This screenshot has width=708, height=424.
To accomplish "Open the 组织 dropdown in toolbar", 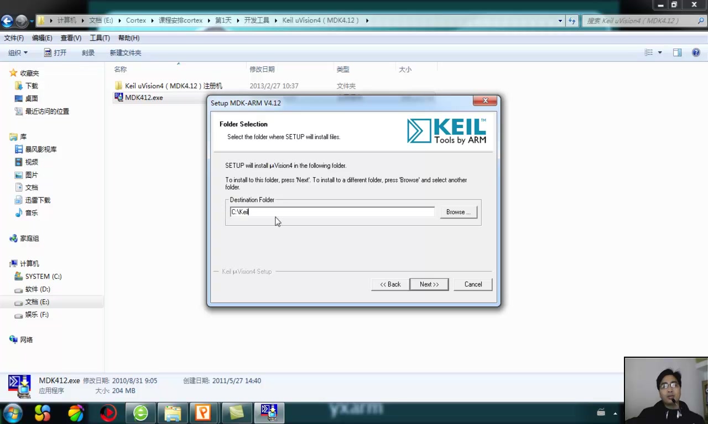I will (18, 53).
